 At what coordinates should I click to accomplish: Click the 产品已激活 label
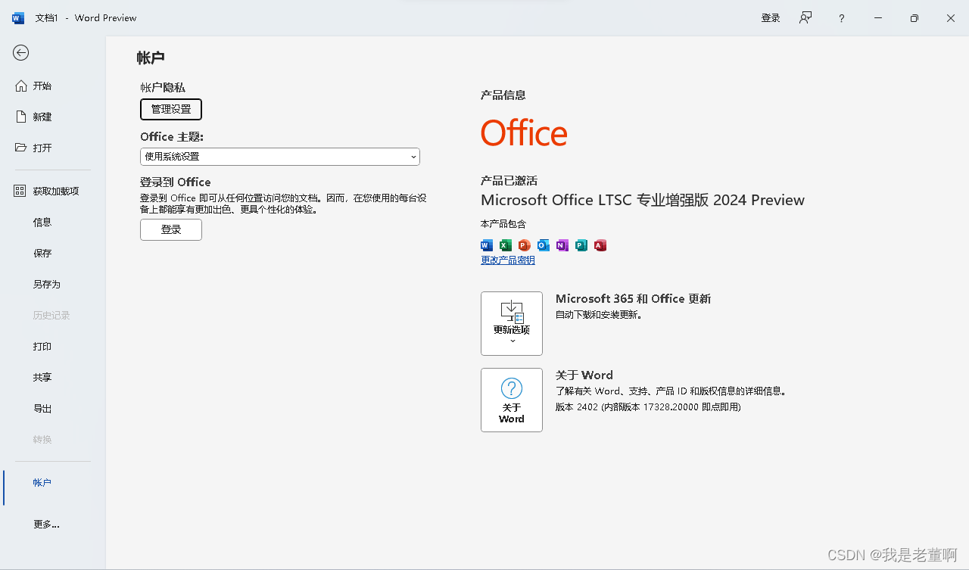[509, 181]
